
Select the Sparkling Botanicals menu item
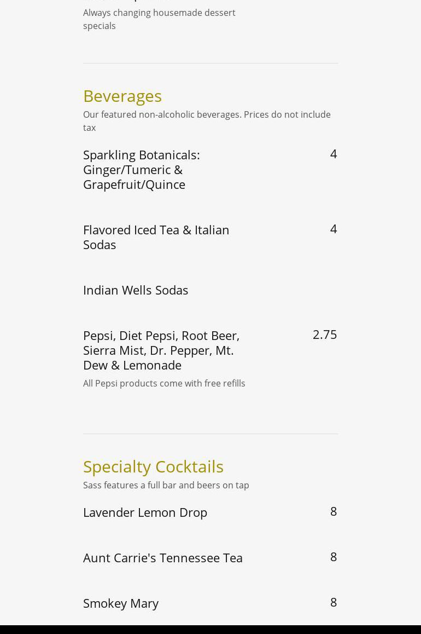[x=141, y=169]
